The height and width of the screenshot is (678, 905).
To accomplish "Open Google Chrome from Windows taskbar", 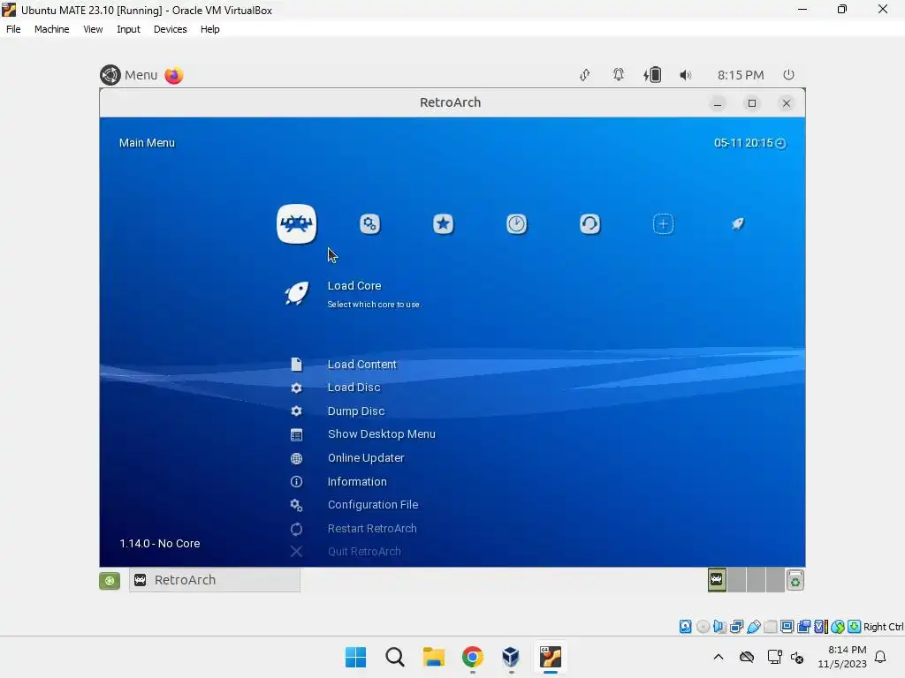I will pos(473,657).
